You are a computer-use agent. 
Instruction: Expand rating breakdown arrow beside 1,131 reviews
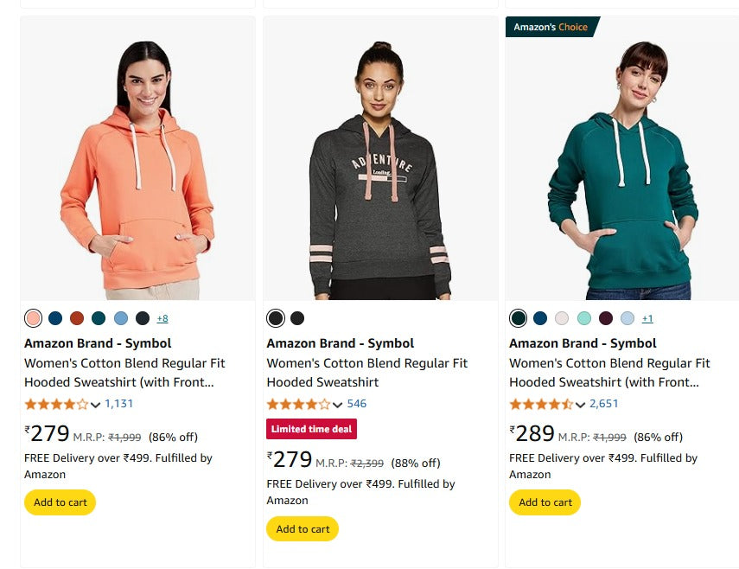coord(96,404)
